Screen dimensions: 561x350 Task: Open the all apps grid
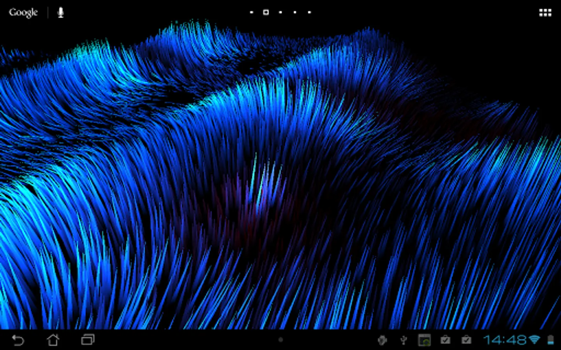545,13
